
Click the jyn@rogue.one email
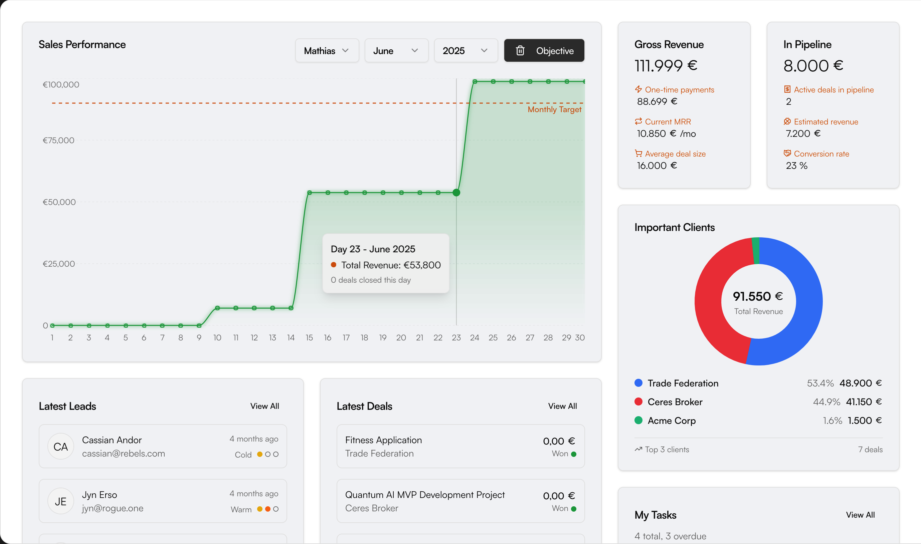pos(113,508)
